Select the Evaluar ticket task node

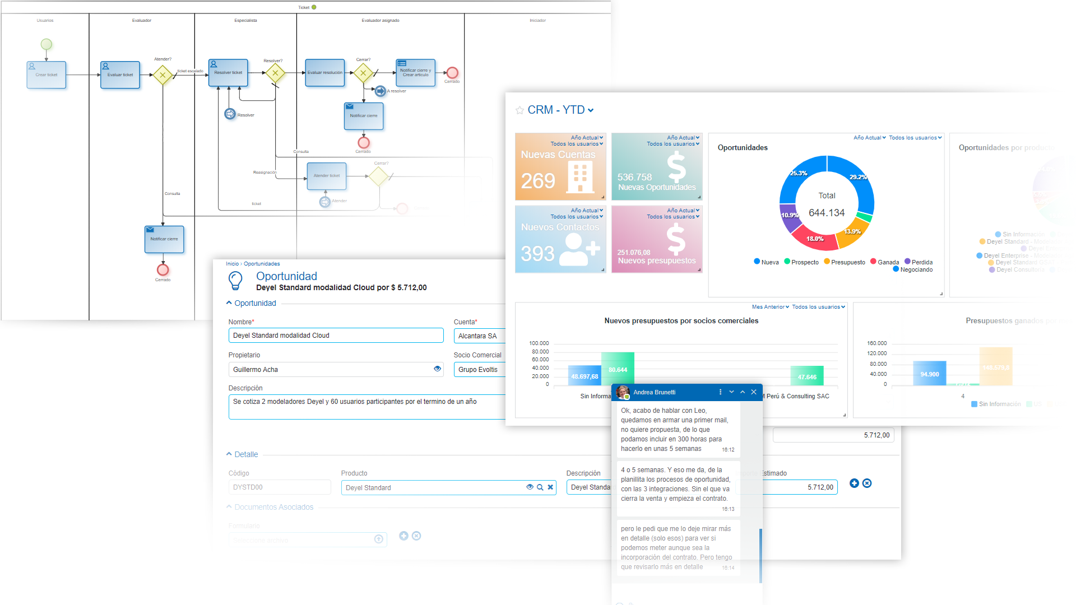point(120,75)
